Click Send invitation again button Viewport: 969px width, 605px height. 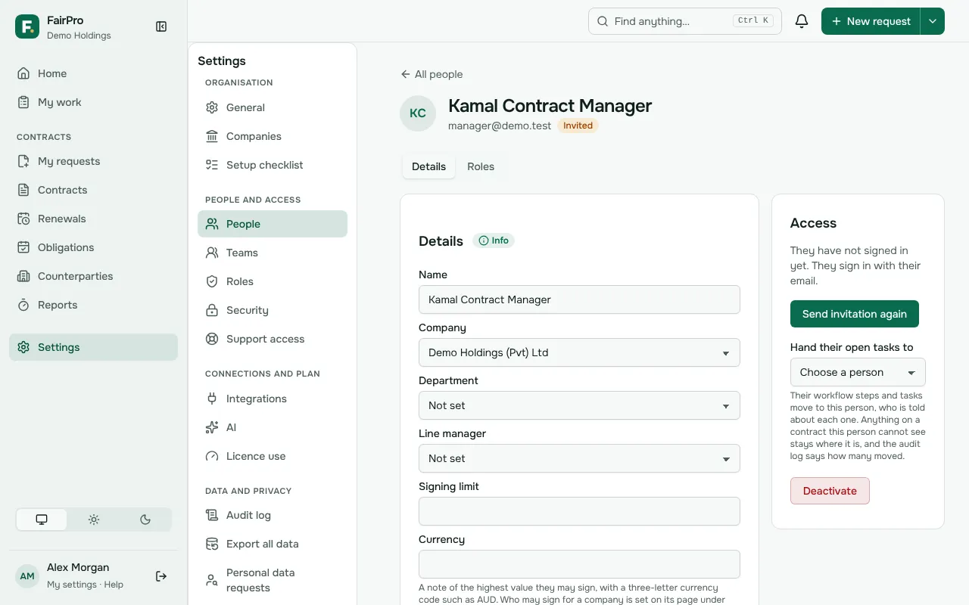(855, 314)
